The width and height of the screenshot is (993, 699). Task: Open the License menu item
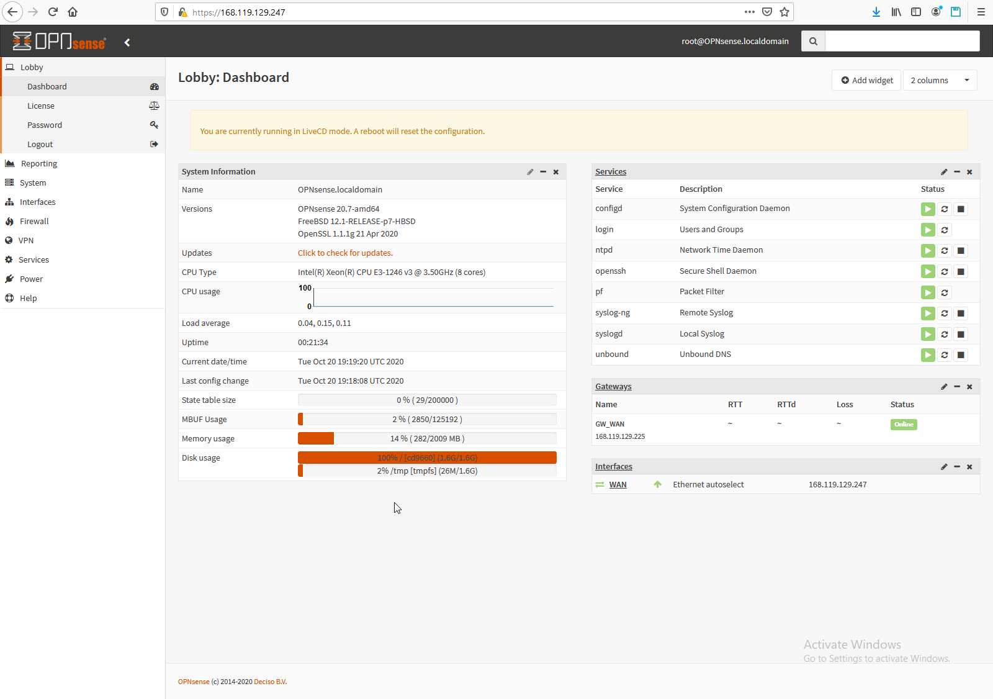(41, 106)
